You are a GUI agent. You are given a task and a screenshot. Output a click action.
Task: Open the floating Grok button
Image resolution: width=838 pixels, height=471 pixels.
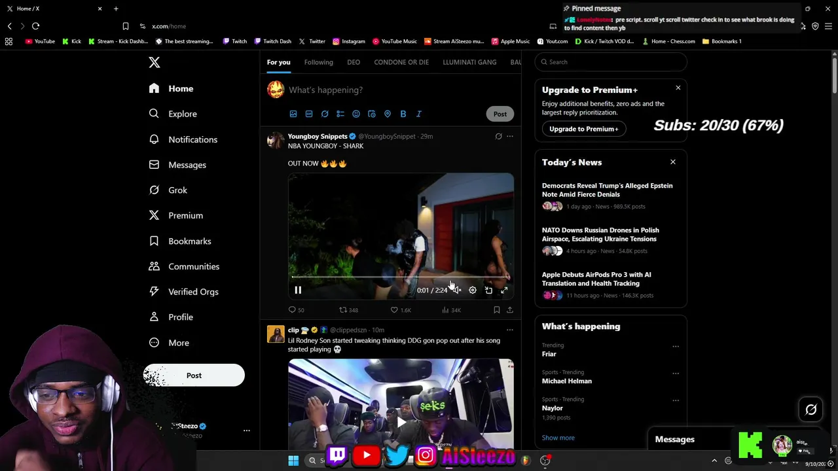811,410
